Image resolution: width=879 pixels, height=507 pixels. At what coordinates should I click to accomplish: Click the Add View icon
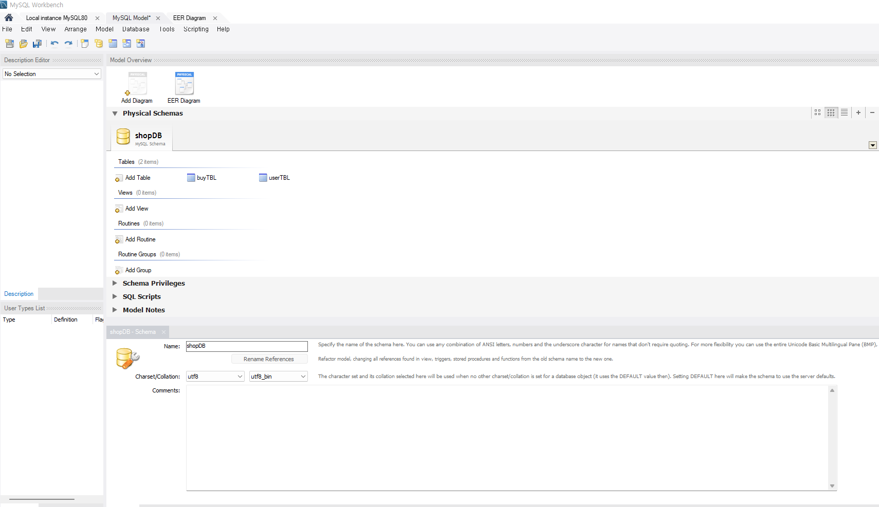pyautogui.click(x=119, y=209)
